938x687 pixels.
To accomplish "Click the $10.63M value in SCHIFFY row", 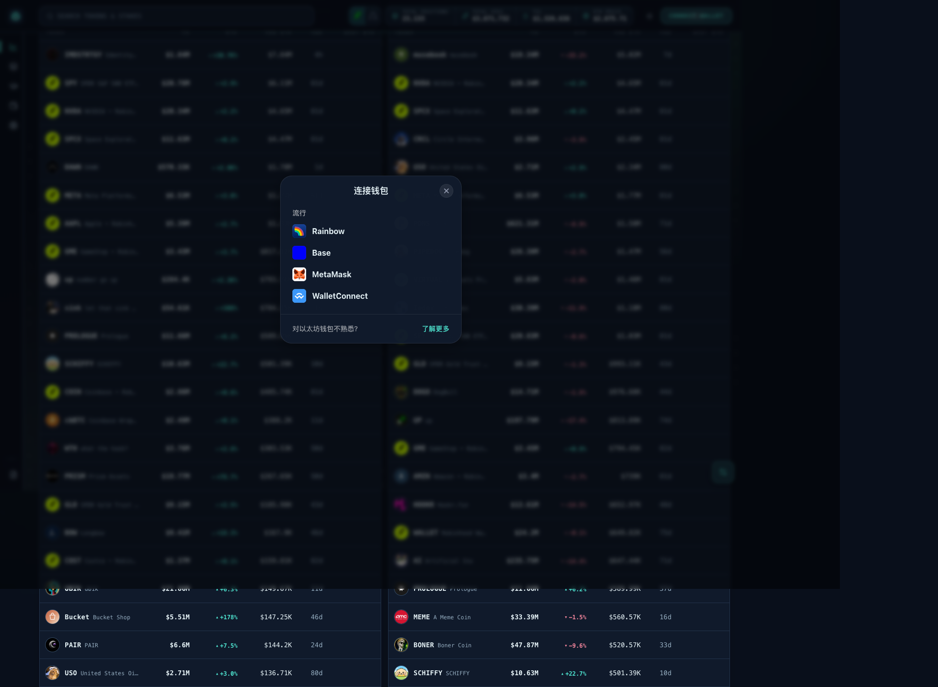I will point(524,673).
